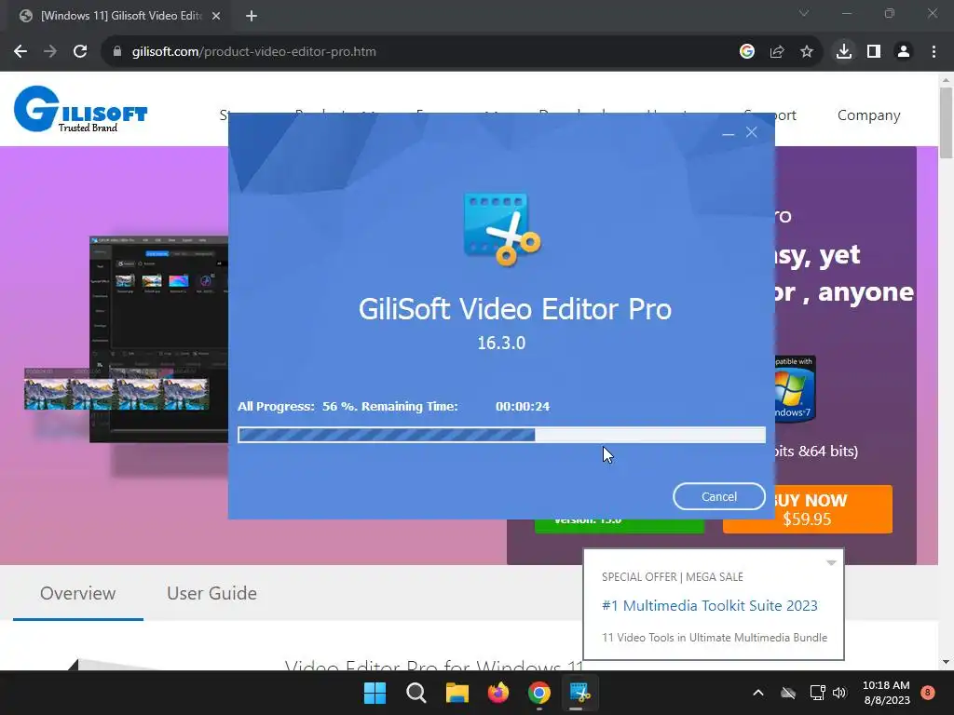
Task: Open Chrome tab search dropdown
Action: (804, 13)
